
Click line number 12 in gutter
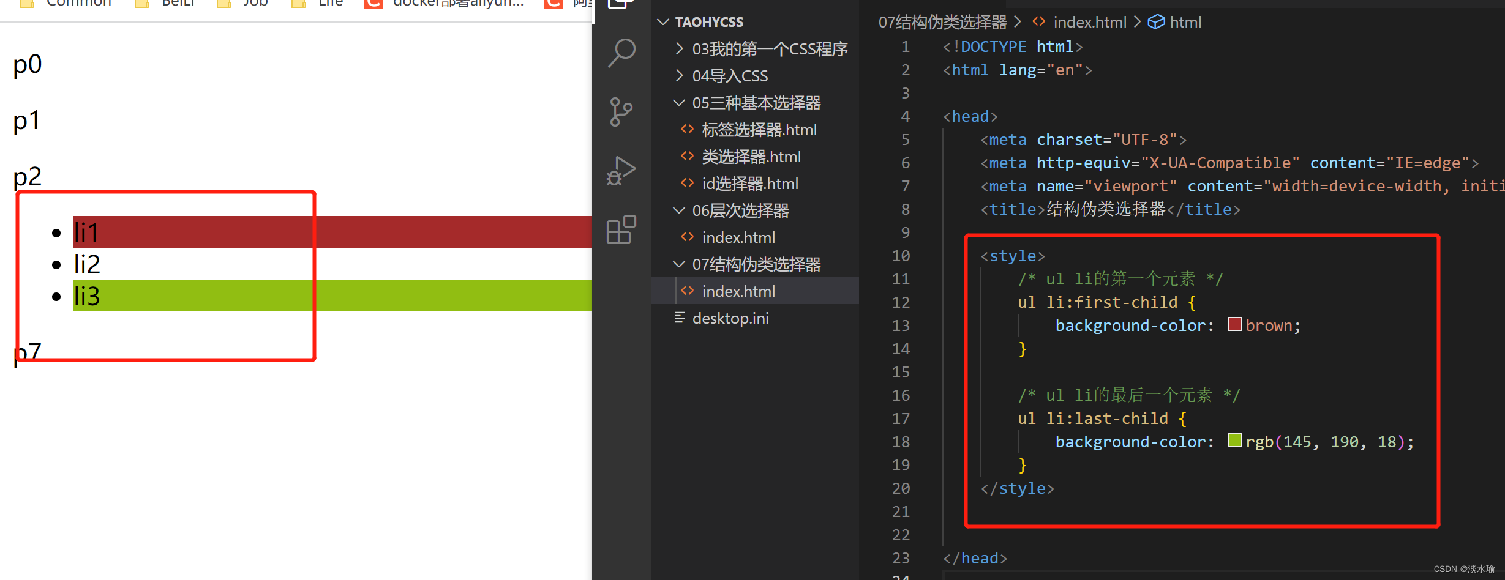coord(901,302)
